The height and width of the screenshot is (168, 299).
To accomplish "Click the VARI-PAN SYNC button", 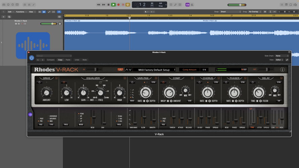I will pos(153,82).
